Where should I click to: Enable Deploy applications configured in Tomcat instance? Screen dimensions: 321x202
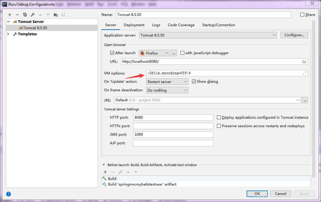click(x=219, y=117)
